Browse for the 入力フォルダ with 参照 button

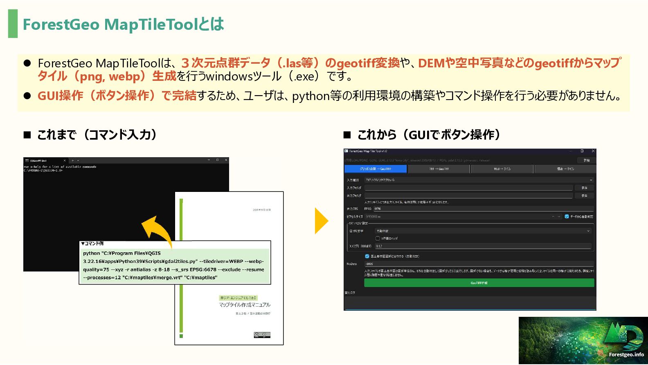coord(584,188)
